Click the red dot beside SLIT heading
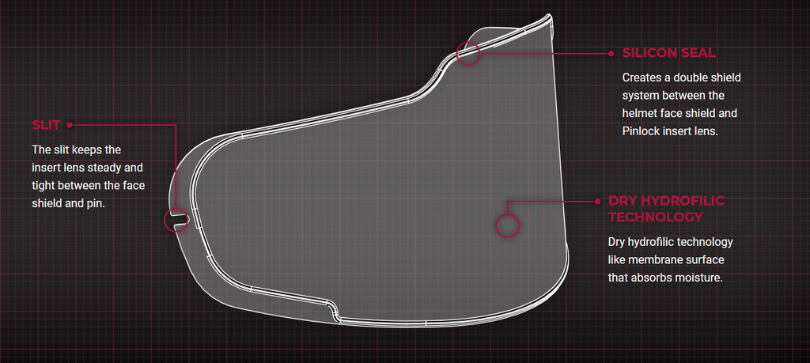The image size is (810, 363). pyautogui.click(x=69, y=124)
